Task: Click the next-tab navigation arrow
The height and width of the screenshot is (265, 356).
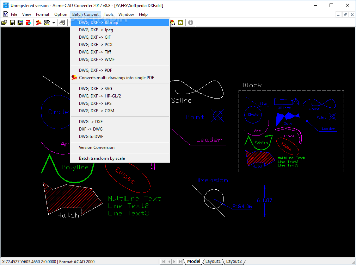Action: coord(174,261)
